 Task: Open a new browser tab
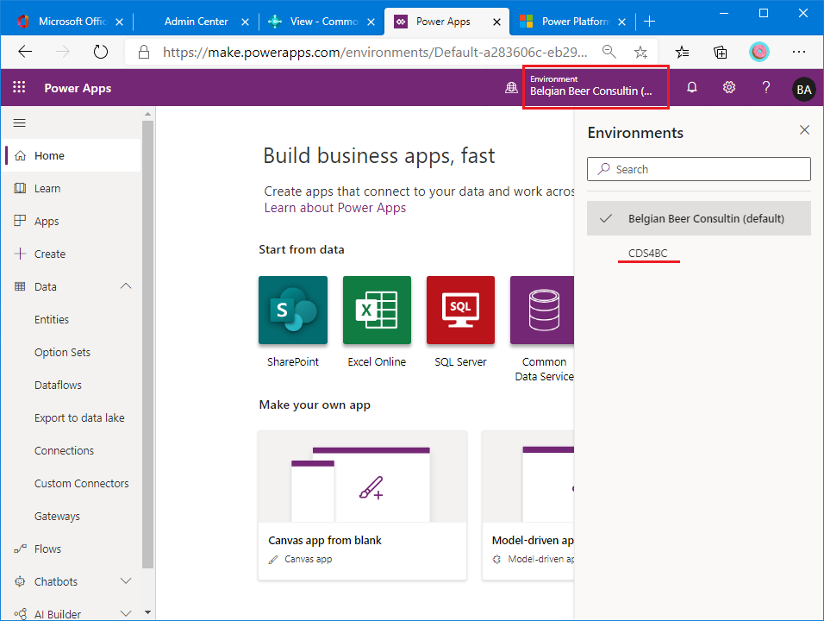650,21
